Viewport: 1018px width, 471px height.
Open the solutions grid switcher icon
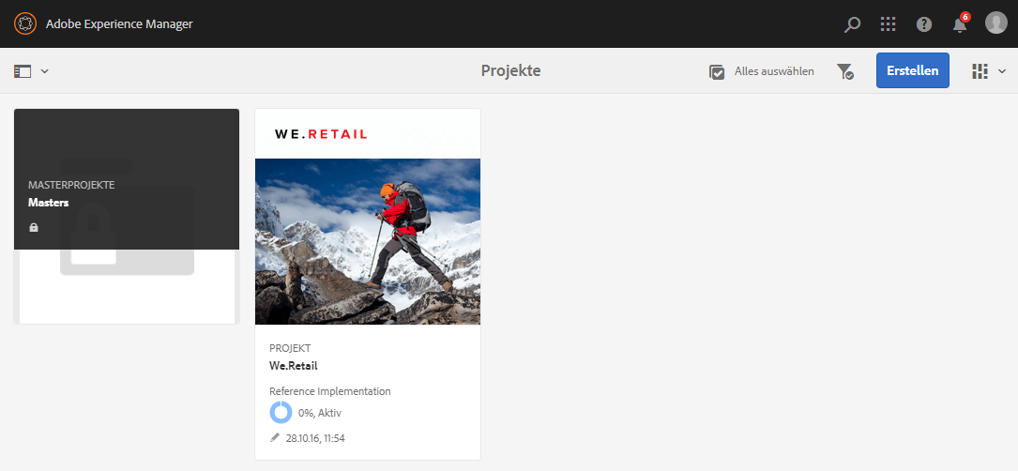point(888,24)
